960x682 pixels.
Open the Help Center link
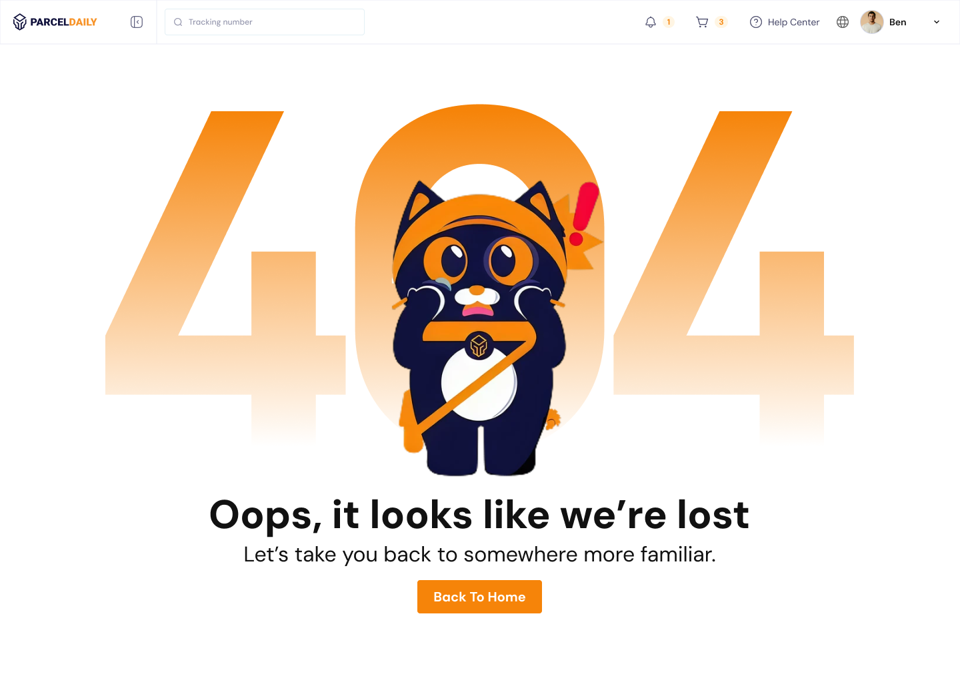coord(793,22)
